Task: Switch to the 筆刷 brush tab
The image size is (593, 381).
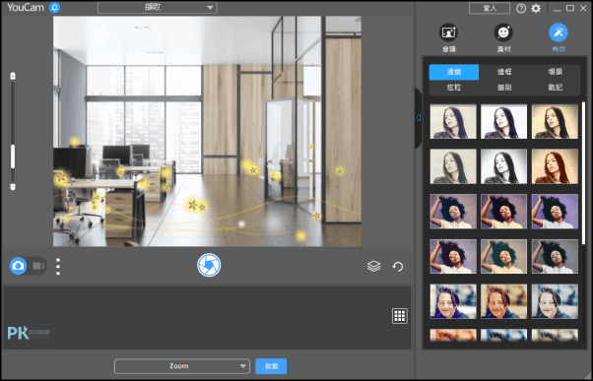Action: [x=504, y=88]
